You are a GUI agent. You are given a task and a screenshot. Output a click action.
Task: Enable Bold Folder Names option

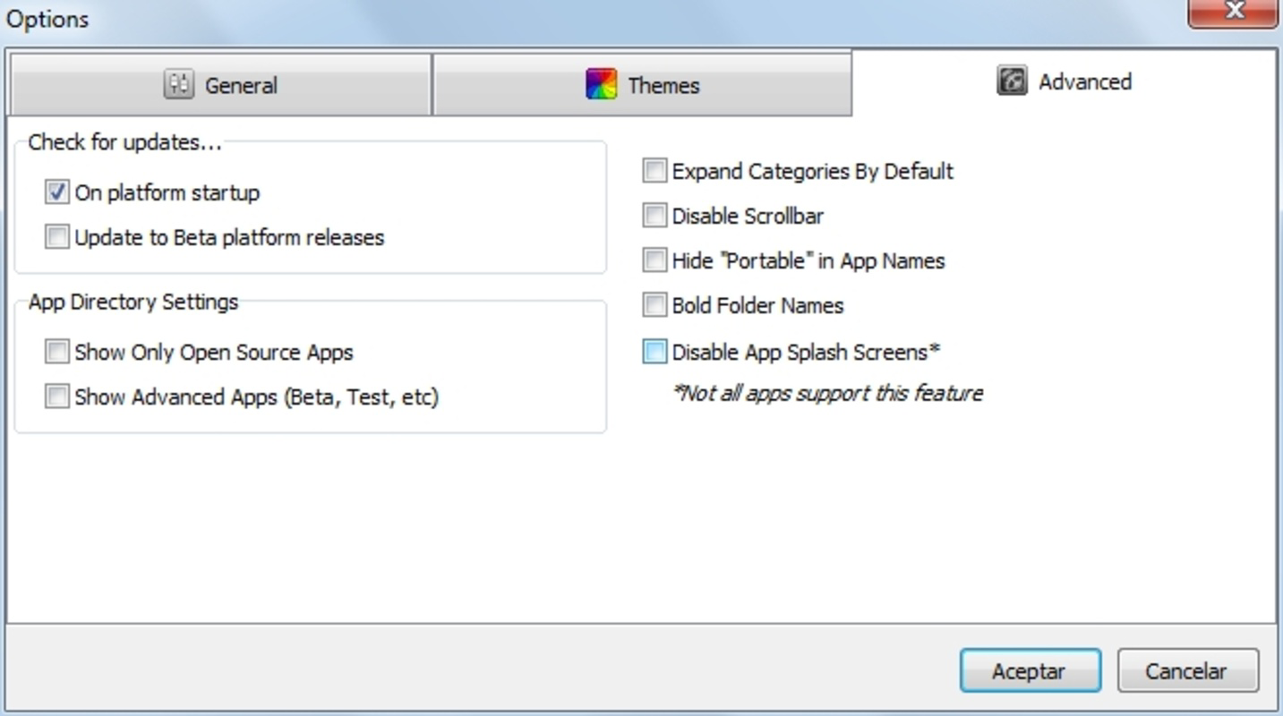pos(654,305)
